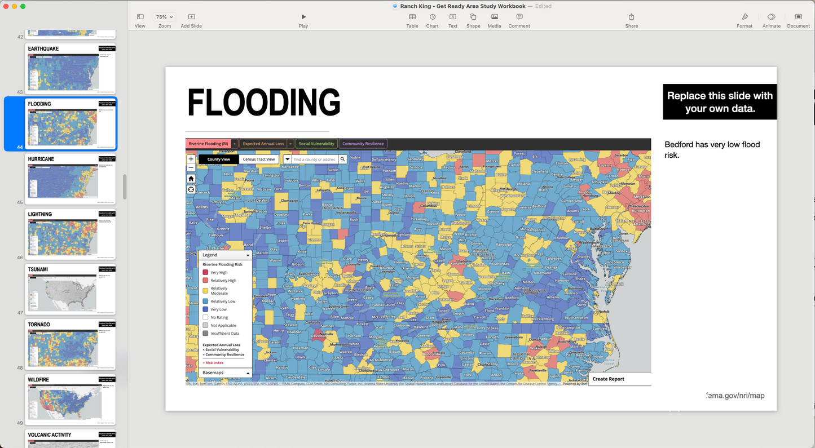Open the Format inspector
This screenshot has height=448, width=815.
[x=744, y=20]
